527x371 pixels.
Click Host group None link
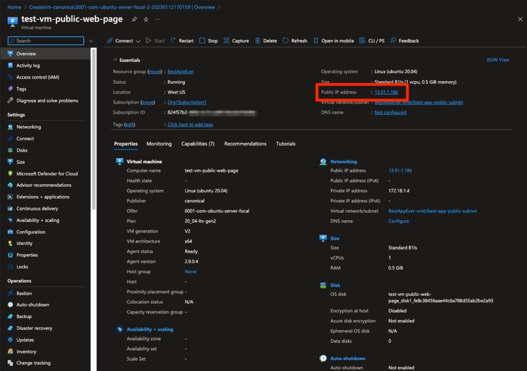(x=190, y=272)
